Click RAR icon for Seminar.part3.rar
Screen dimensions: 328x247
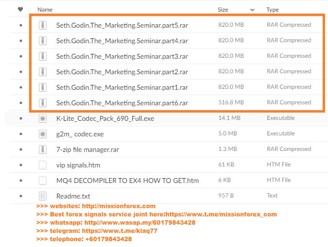tap(43, 56)
